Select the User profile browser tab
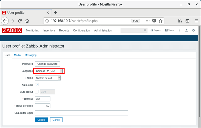This screenshot has height=128, width=201. tap(26, 13)
